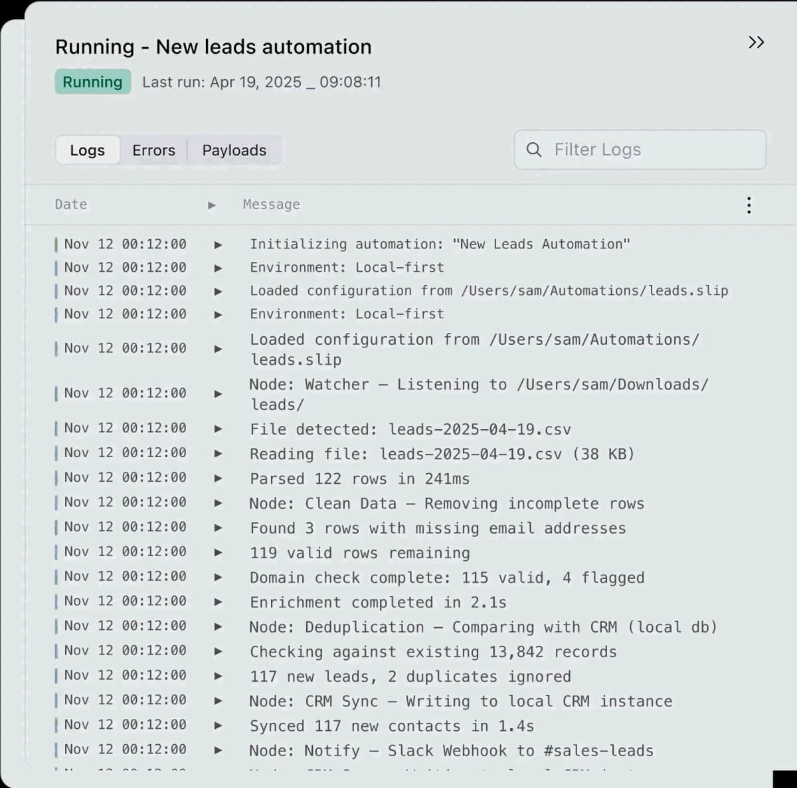Sort by the Date column header

(71, 205)
